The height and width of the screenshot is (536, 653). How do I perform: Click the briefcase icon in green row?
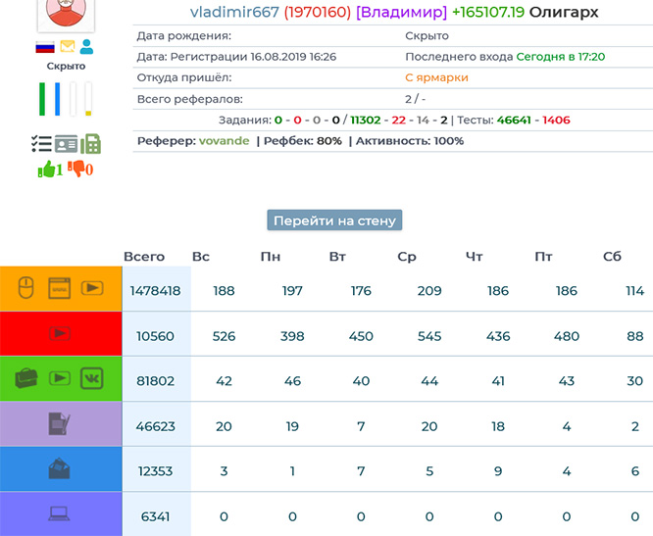[26, 378]
